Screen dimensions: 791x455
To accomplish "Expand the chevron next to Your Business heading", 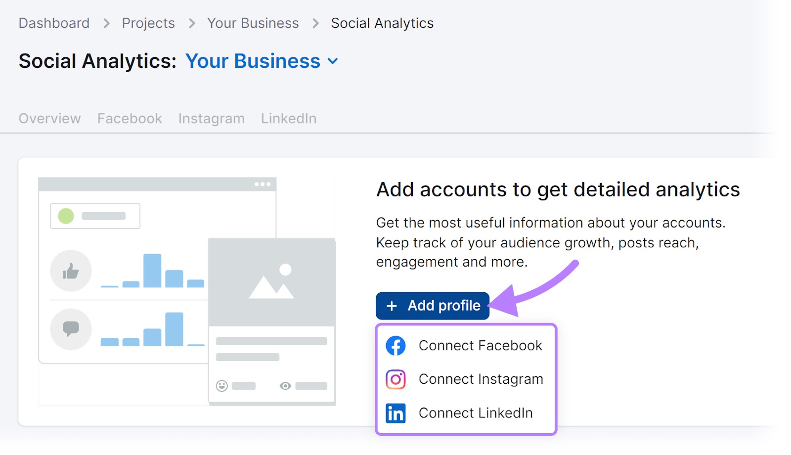I will pos(333,62).
